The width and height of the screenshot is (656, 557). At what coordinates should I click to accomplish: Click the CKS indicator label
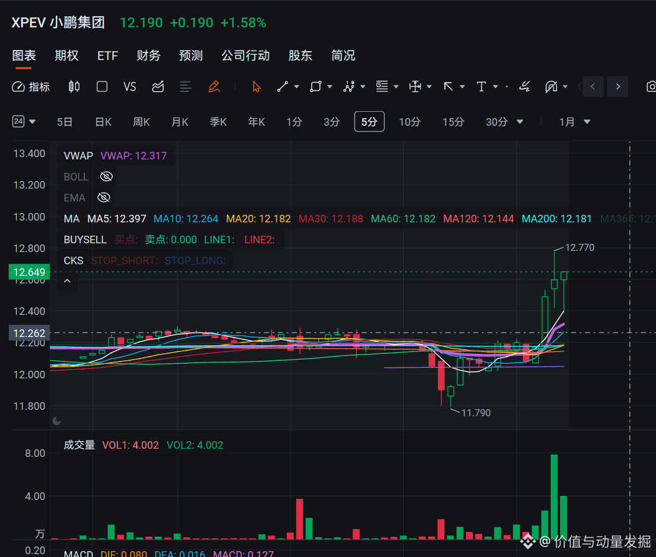tap(74, 261)
